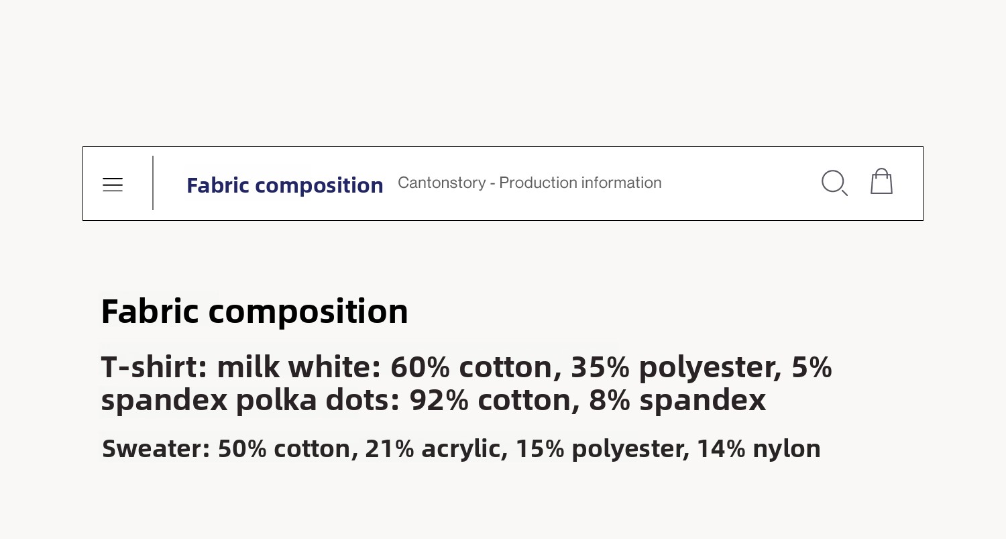This screenshot has width=1006, height=539.
Task: Select "Cantonstory - Production information" subtitle text
Action: 529,183
